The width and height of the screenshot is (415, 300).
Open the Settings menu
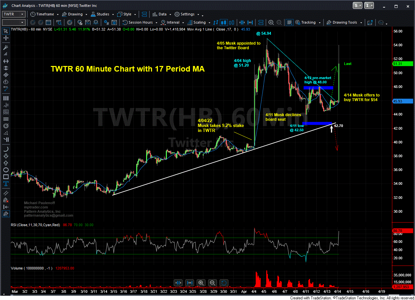[x=185, y=14]
